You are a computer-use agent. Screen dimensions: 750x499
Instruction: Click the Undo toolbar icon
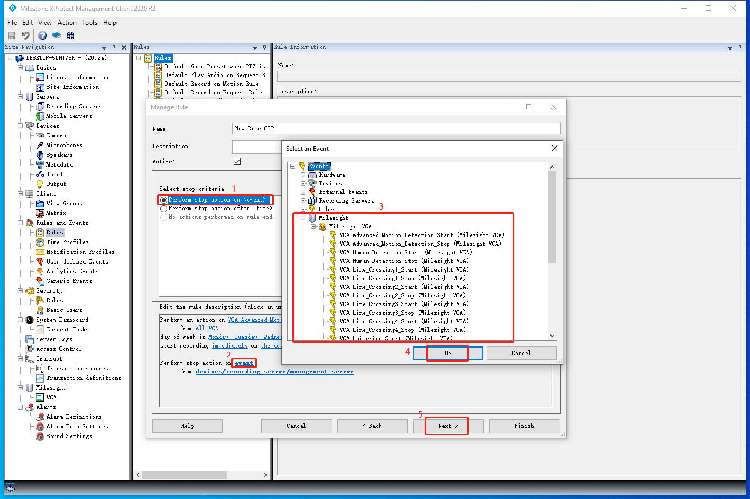pyautogui.click(x=25, y=36)
